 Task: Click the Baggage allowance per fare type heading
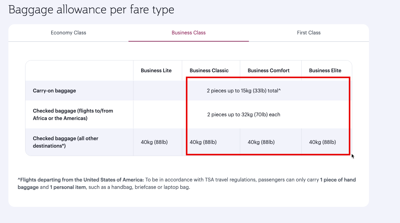91,10
